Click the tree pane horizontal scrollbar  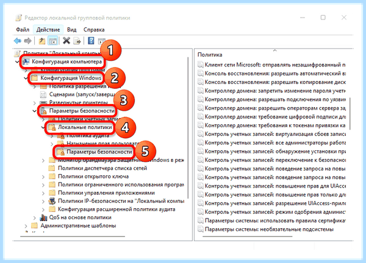73,236
